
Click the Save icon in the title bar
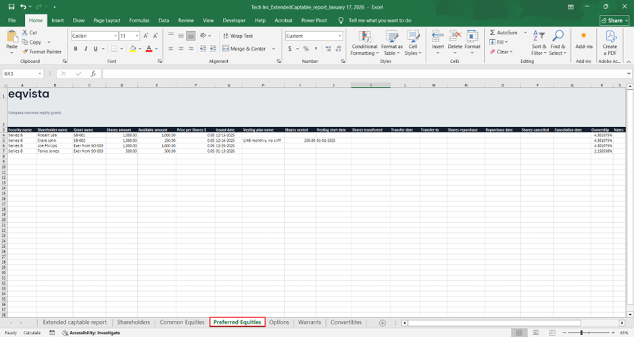11,7
